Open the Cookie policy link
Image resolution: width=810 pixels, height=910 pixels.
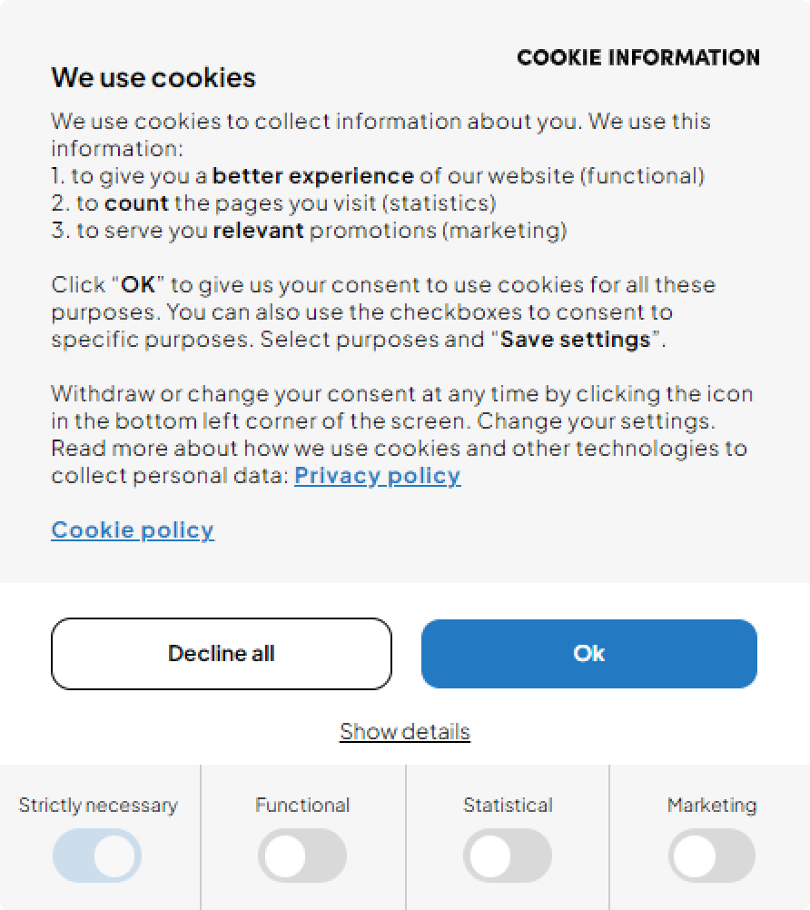pyautogui.click(x=133, y=530)
